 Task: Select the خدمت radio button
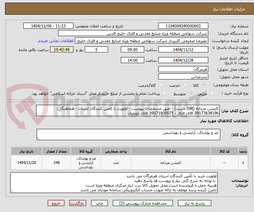(x=185, y=85)
